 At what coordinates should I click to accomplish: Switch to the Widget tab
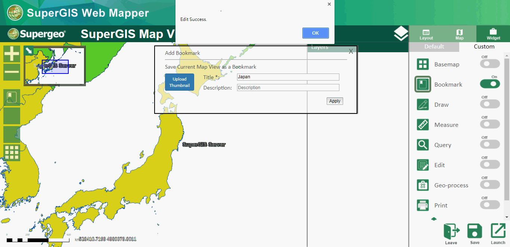coord(493,34)
